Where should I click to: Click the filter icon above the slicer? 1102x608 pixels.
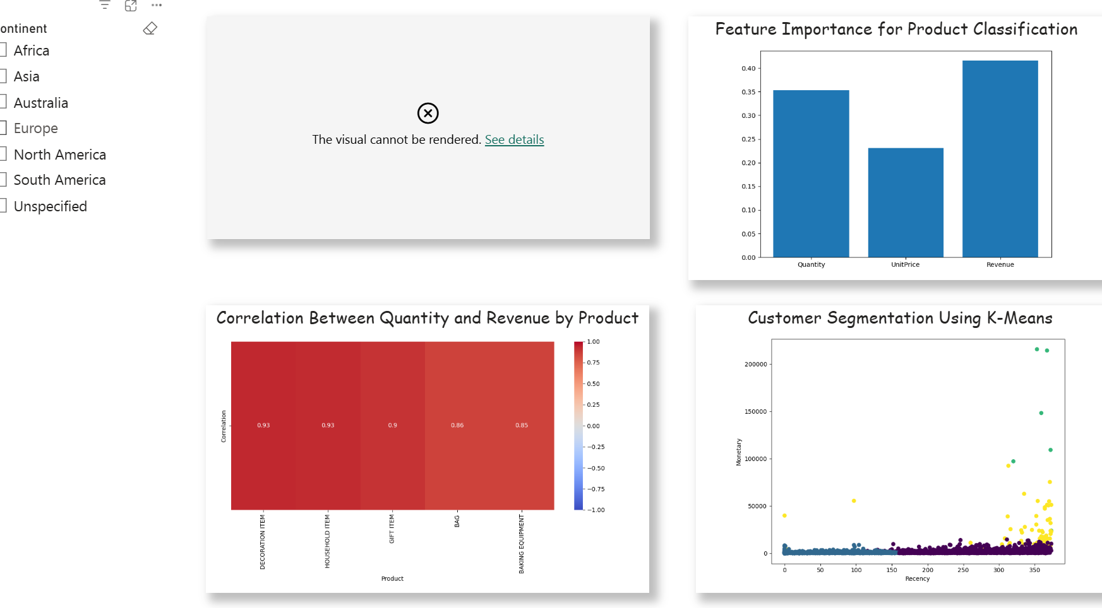coord(105,5)
